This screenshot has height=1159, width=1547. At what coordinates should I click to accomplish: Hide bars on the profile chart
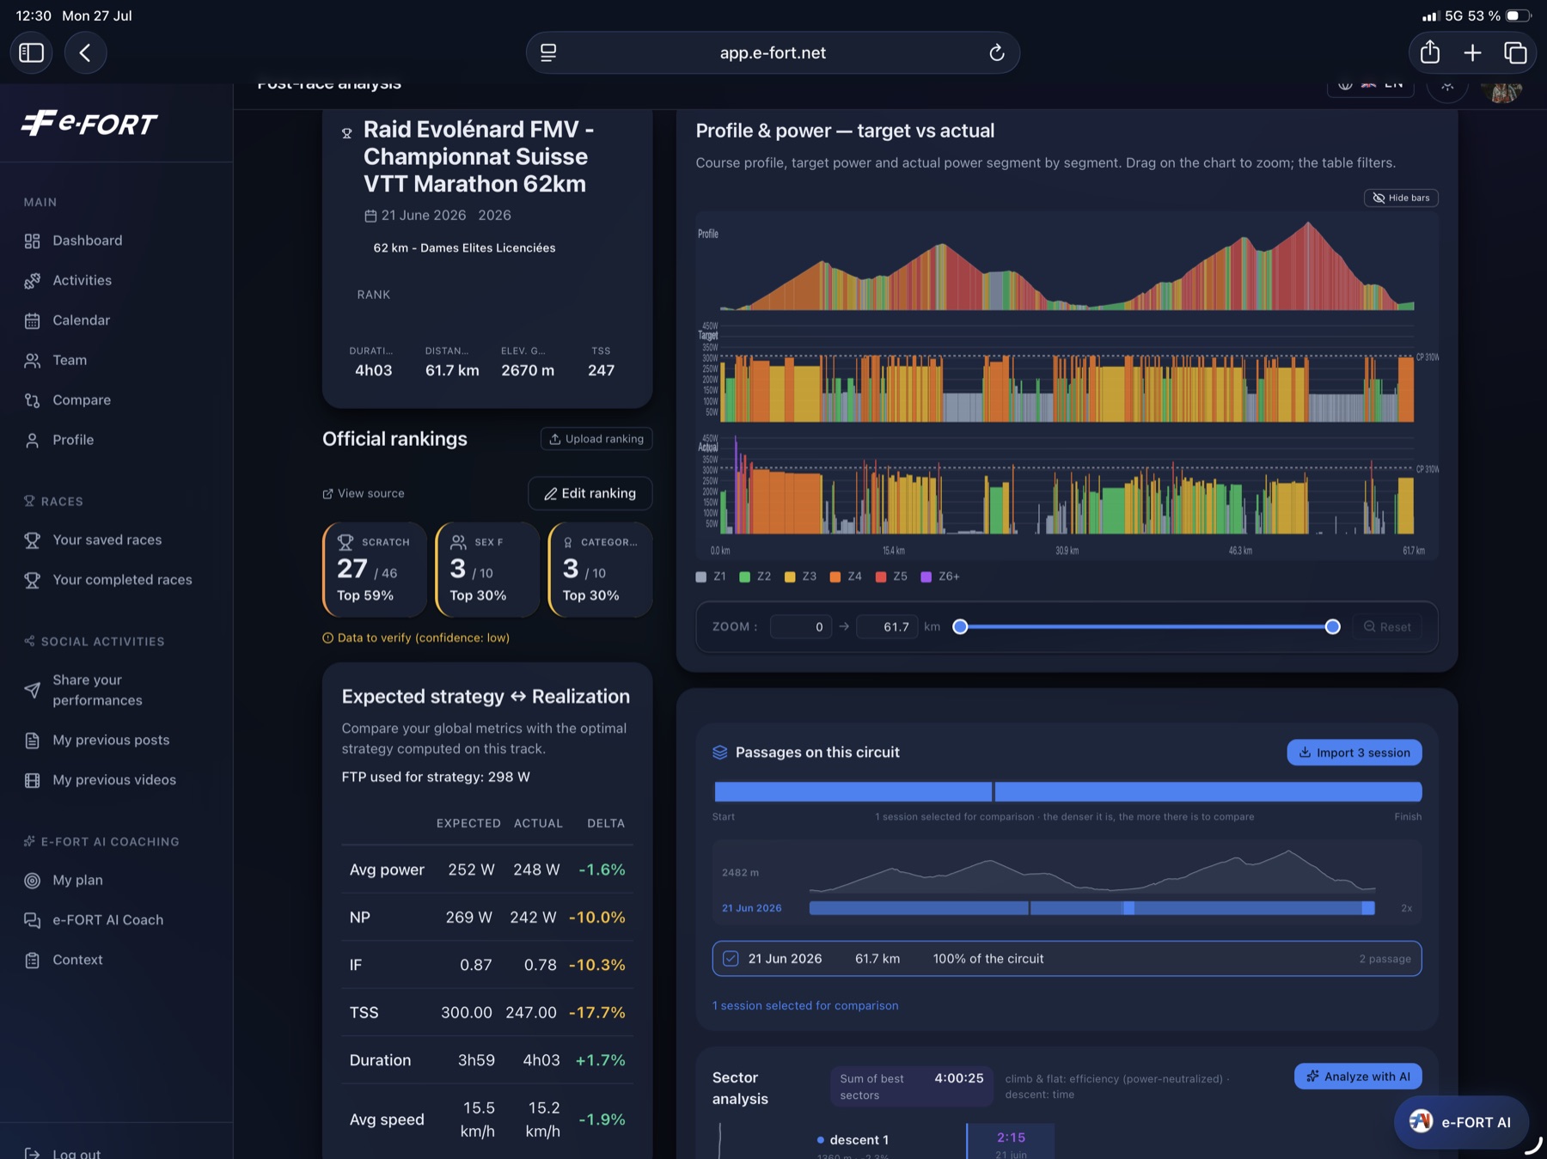coord(1401,198)
